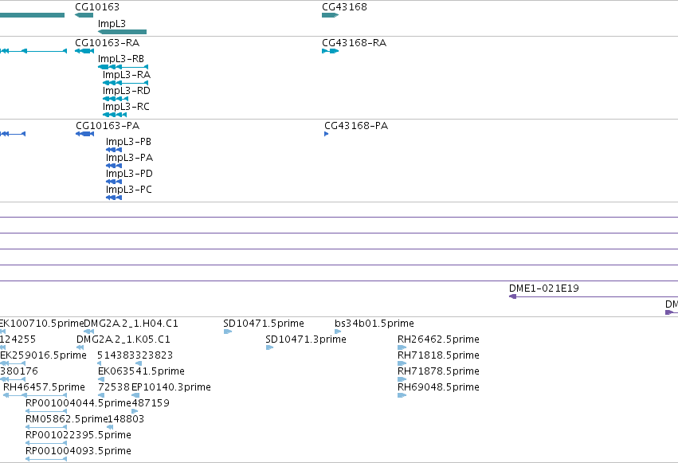Click EST SD10471.3prime
Viewport: 678px width, 463px height.
coord(306,339)
